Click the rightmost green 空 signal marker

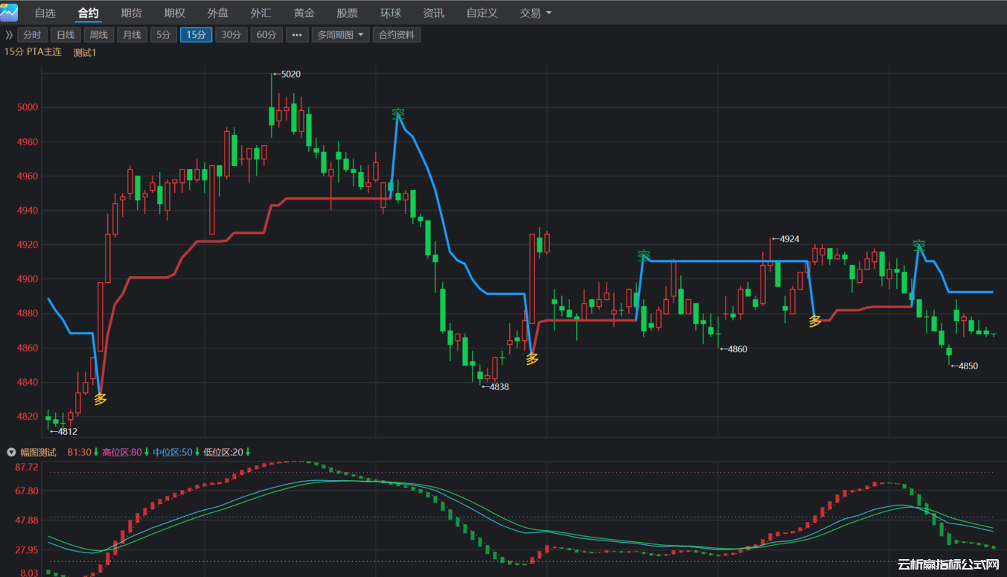[x=919, y=244]
